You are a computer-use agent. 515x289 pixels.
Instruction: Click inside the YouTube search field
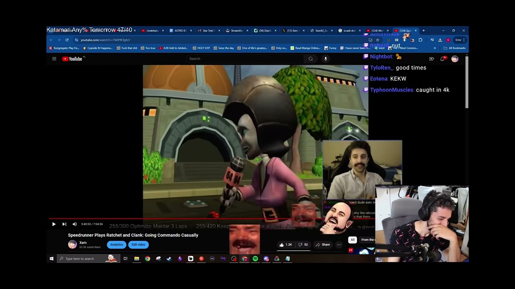[245, 59]
